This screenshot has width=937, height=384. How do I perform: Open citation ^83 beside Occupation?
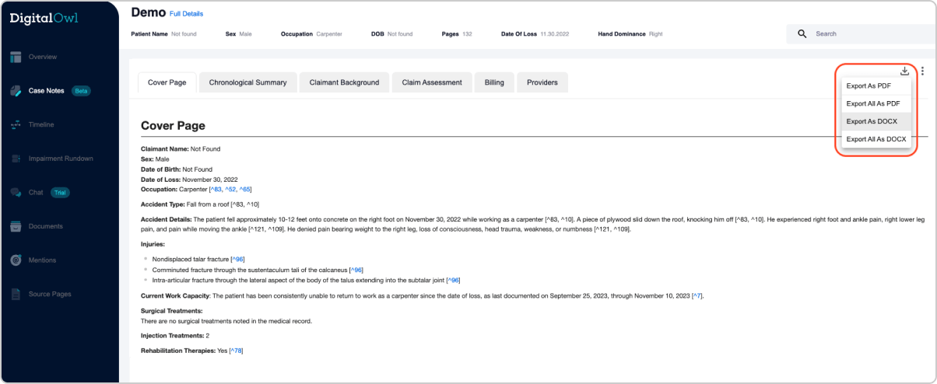(x=217, y=189)
